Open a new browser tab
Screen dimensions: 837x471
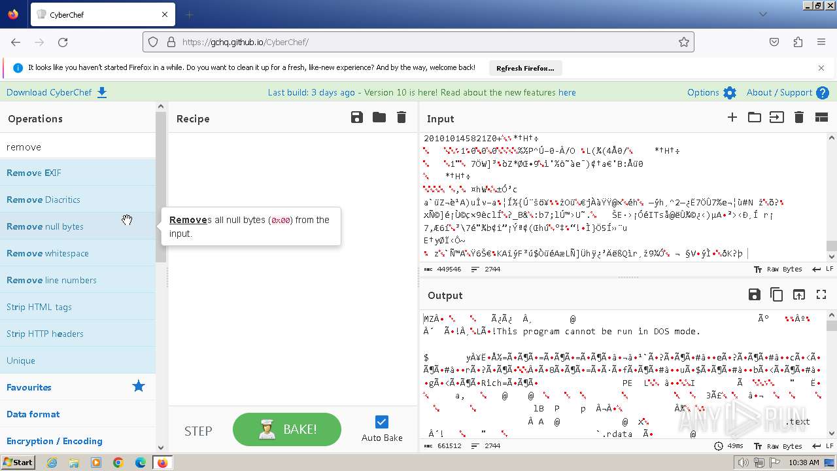click(x=190, y=14)
